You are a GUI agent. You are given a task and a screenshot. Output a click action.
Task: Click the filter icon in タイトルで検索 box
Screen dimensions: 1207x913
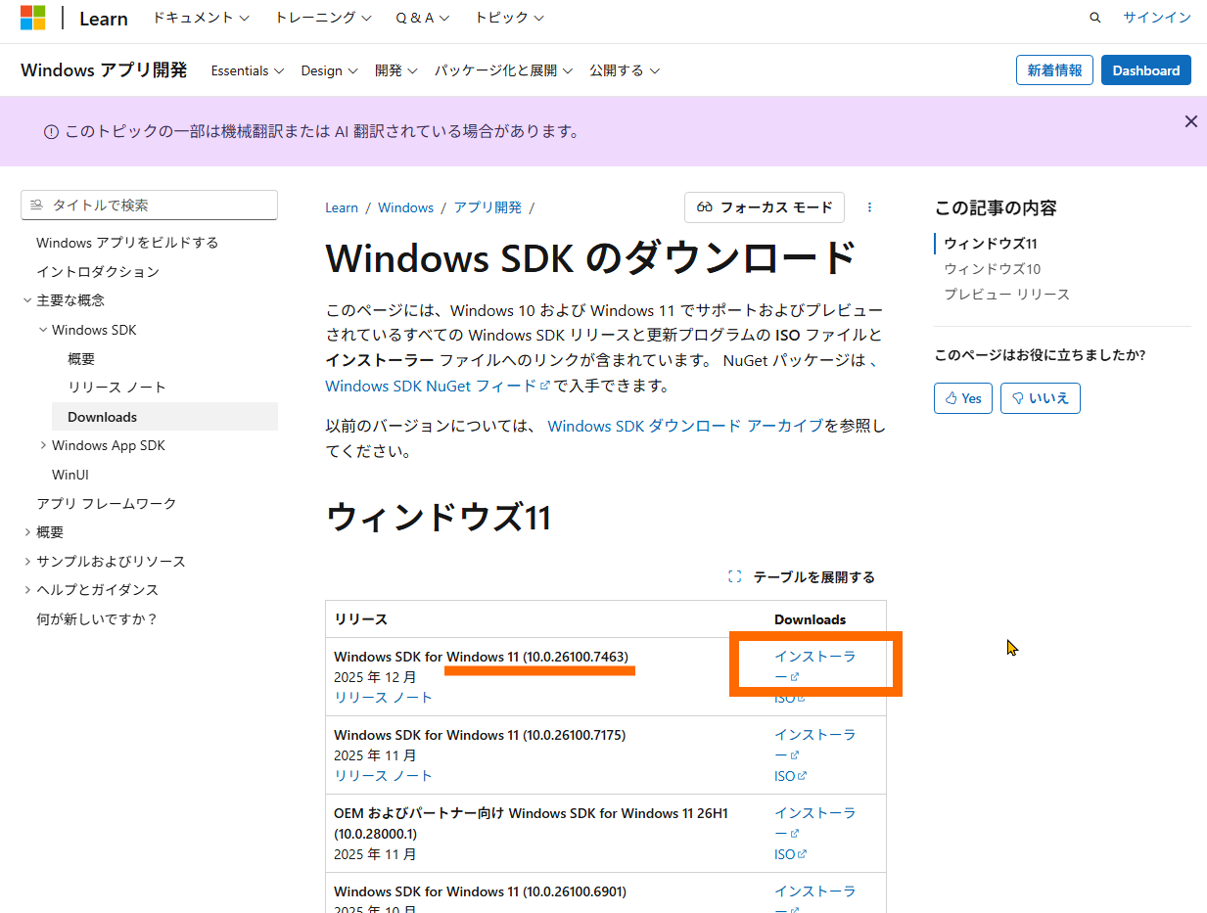(37, 205)
